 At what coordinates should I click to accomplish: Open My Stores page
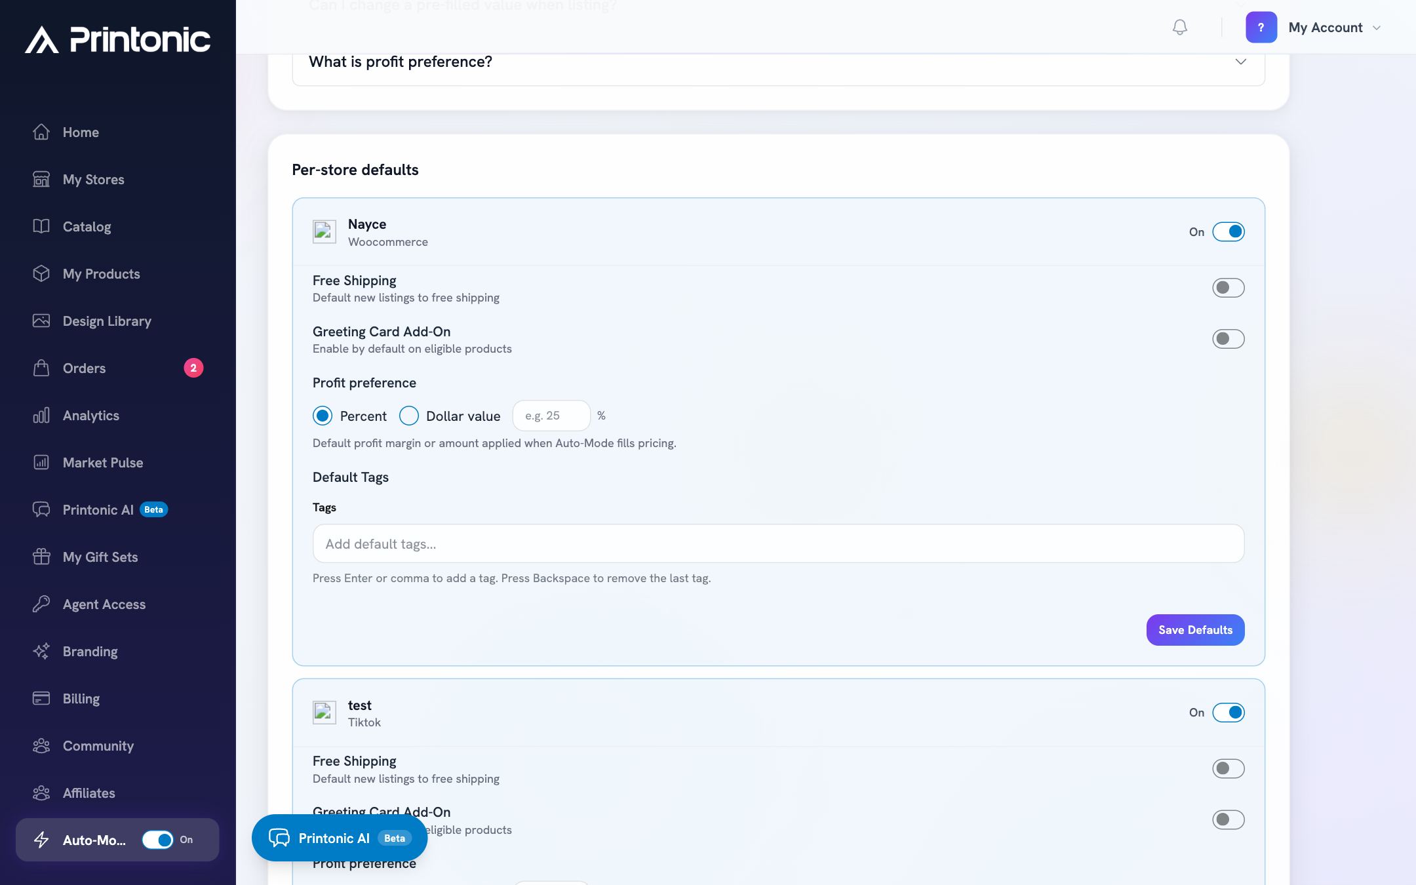tap(117, 179)
